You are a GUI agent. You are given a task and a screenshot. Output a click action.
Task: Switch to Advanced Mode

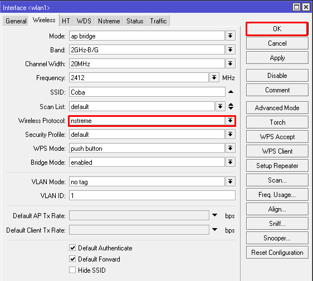tap(277, 108)
